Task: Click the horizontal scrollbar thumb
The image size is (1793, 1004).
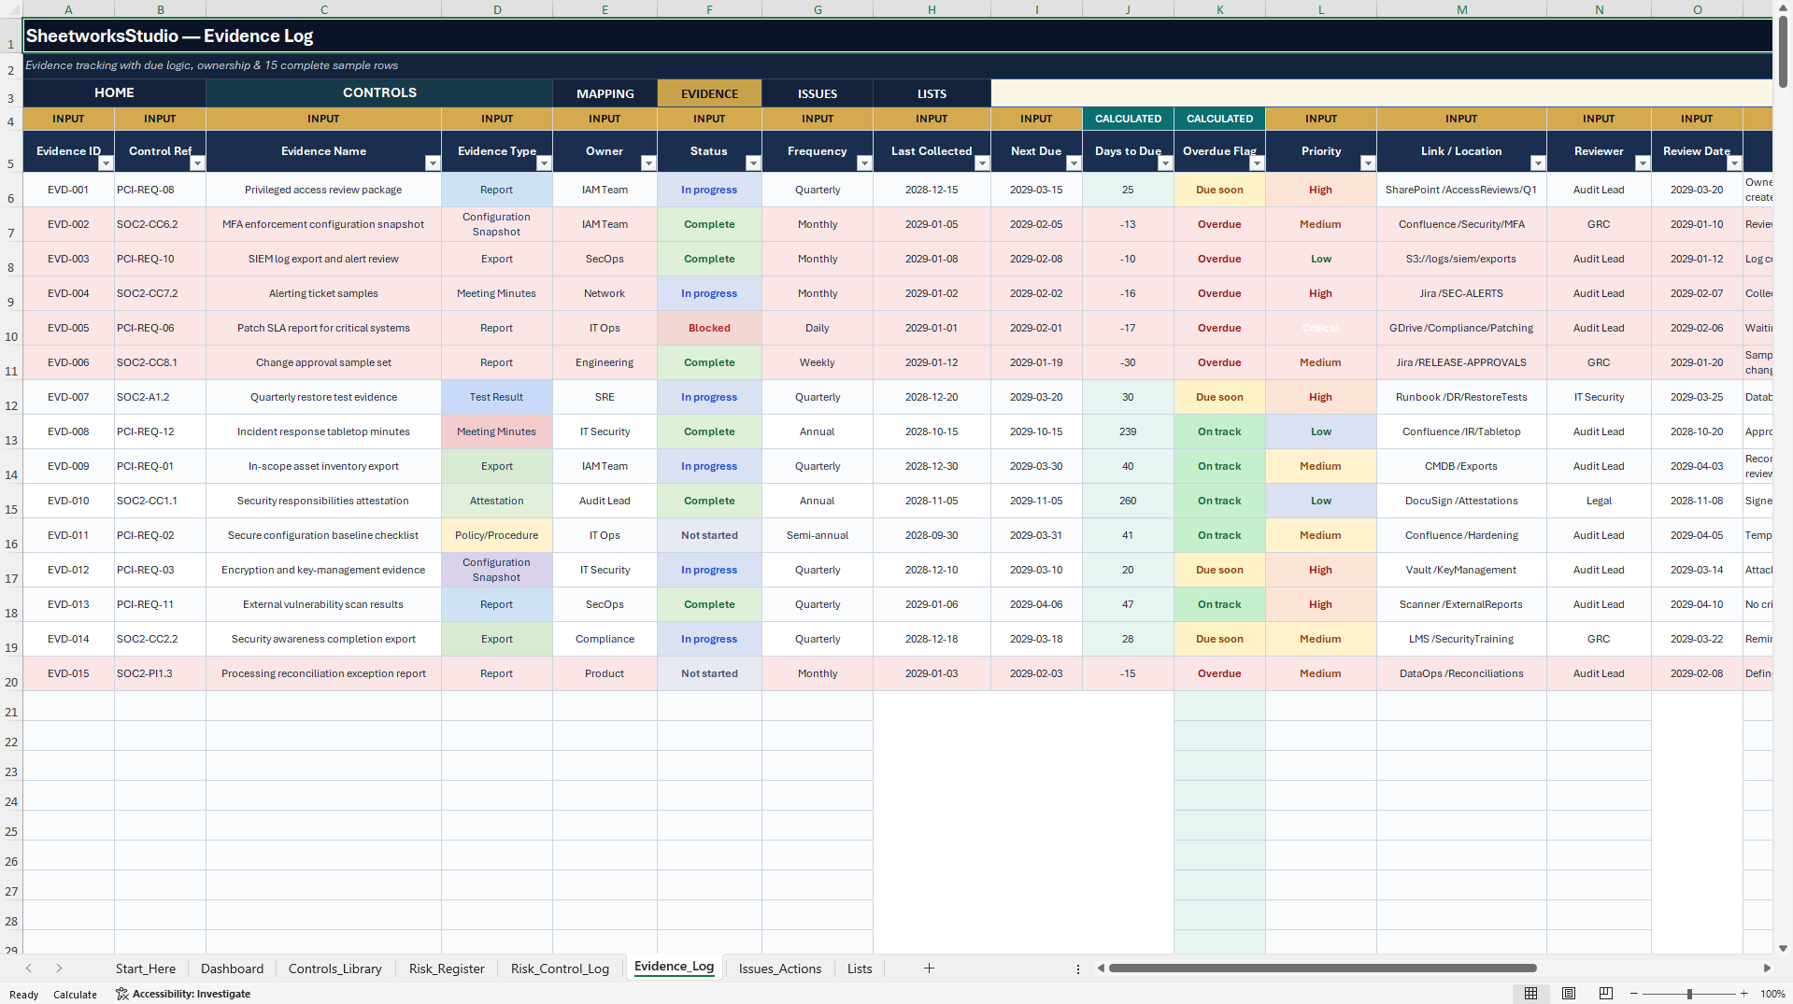Action: 1322,968
